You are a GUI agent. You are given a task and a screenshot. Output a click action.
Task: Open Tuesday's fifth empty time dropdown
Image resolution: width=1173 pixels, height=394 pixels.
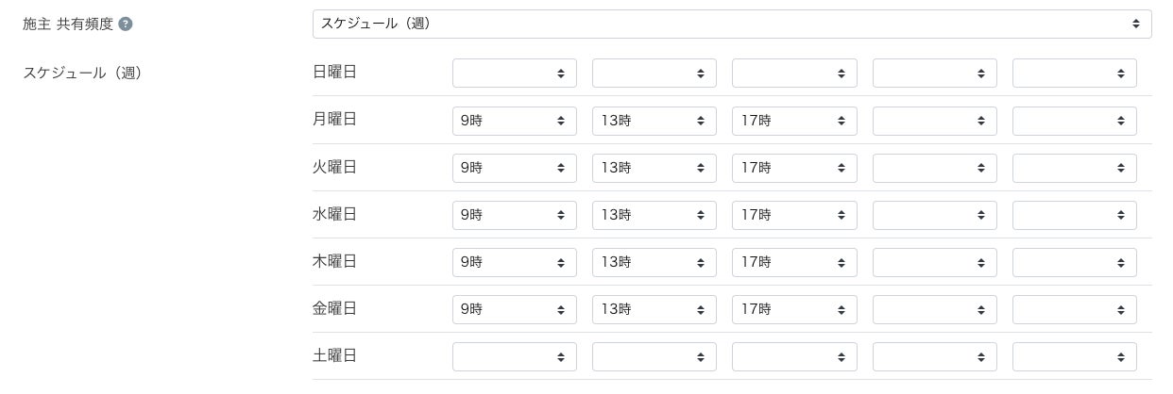coord(1074,168)
